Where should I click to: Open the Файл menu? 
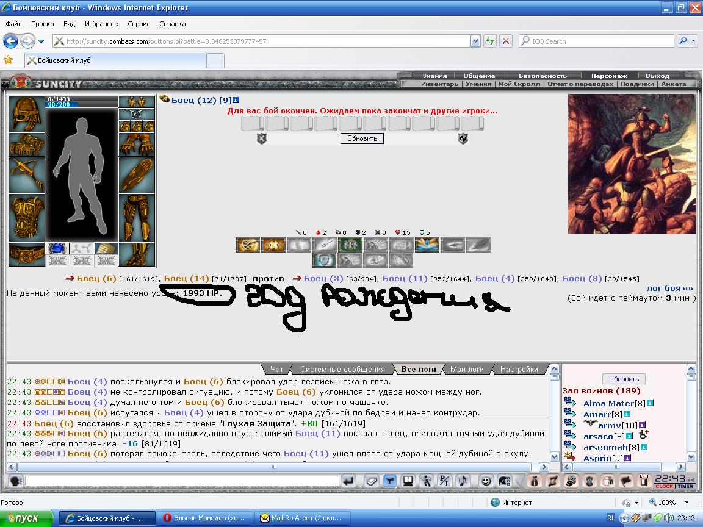[14, 24]
